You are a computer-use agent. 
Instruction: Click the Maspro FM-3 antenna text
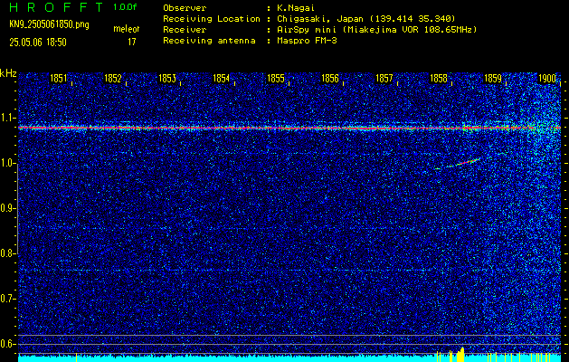(x=307, y=41)
